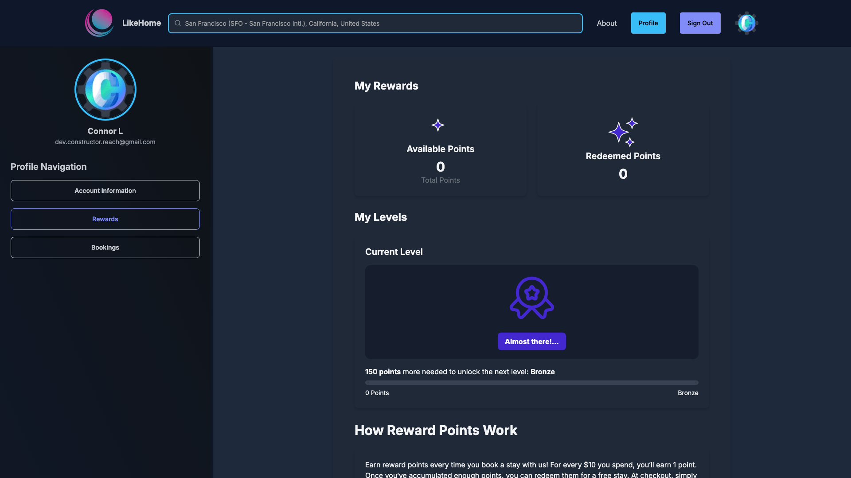Switch to Account Information section
The height and width of the screenshot is (478, 851).
[x=105, y=190]
